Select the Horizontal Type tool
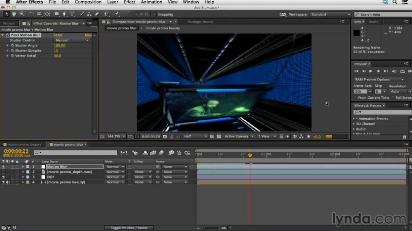This screenshot has height=231, width=412. point(72,14)
